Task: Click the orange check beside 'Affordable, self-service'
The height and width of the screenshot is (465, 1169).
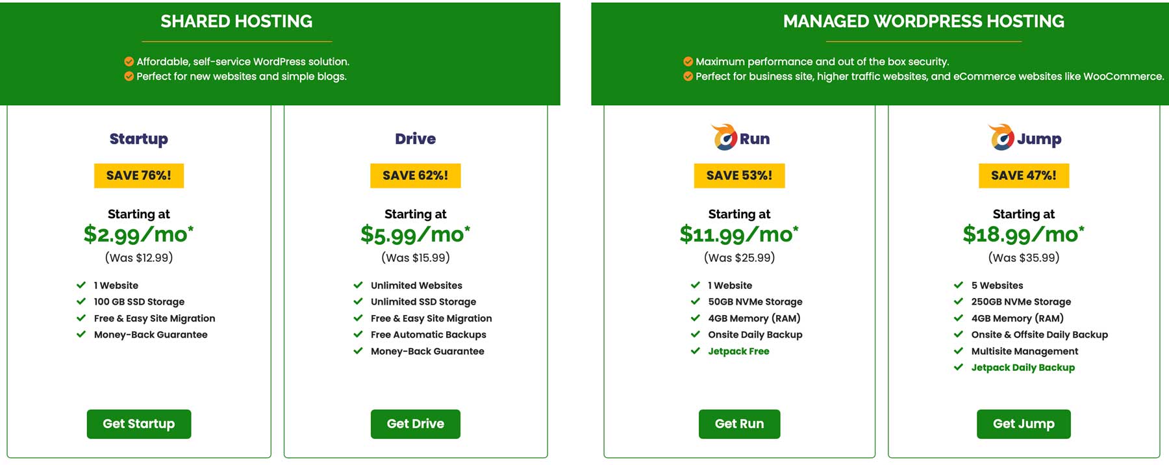Action: click(129, 62)
